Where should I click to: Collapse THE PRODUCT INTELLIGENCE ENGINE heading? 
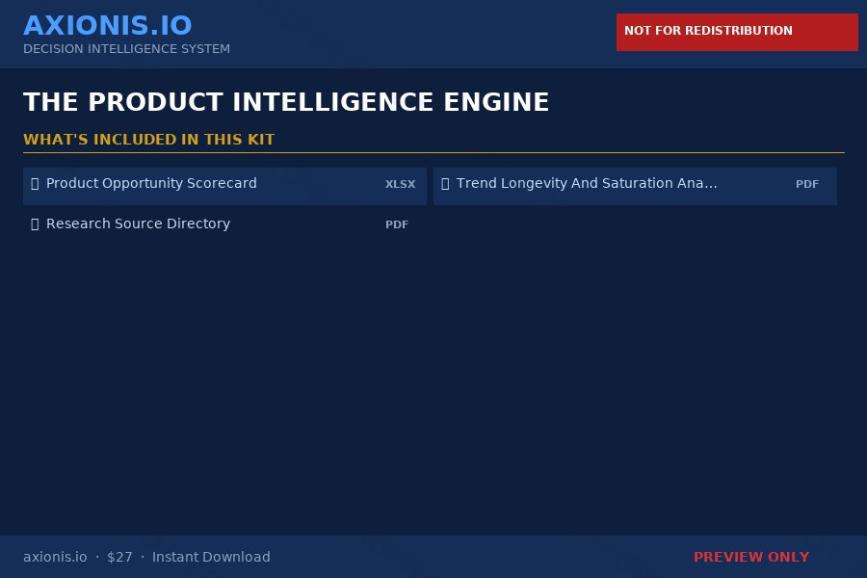point(286,102)
